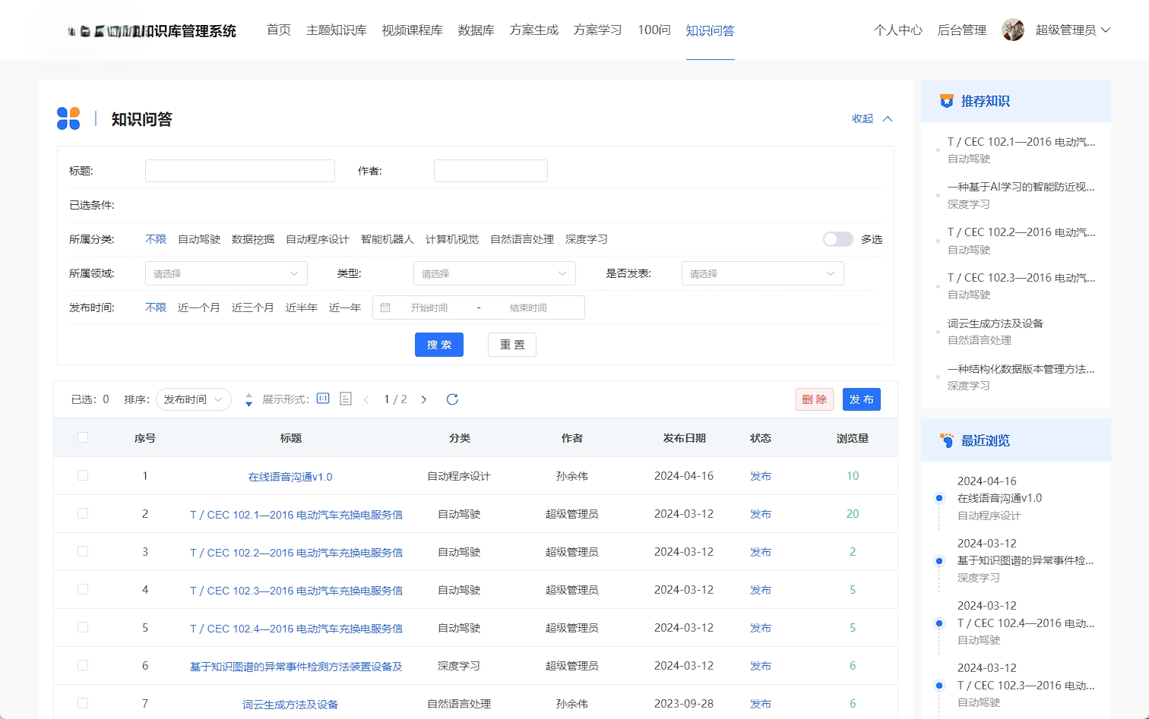
Task: Open the 是否发表 dropdown
Action: [762, 273]
